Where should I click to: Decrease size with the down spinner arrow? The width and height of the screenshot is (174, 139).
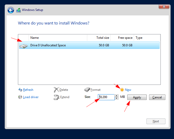click(x=116, y=98)
